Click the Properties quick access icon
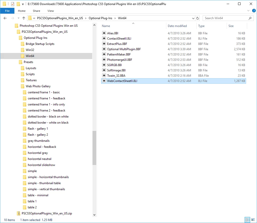 (13, 4)
